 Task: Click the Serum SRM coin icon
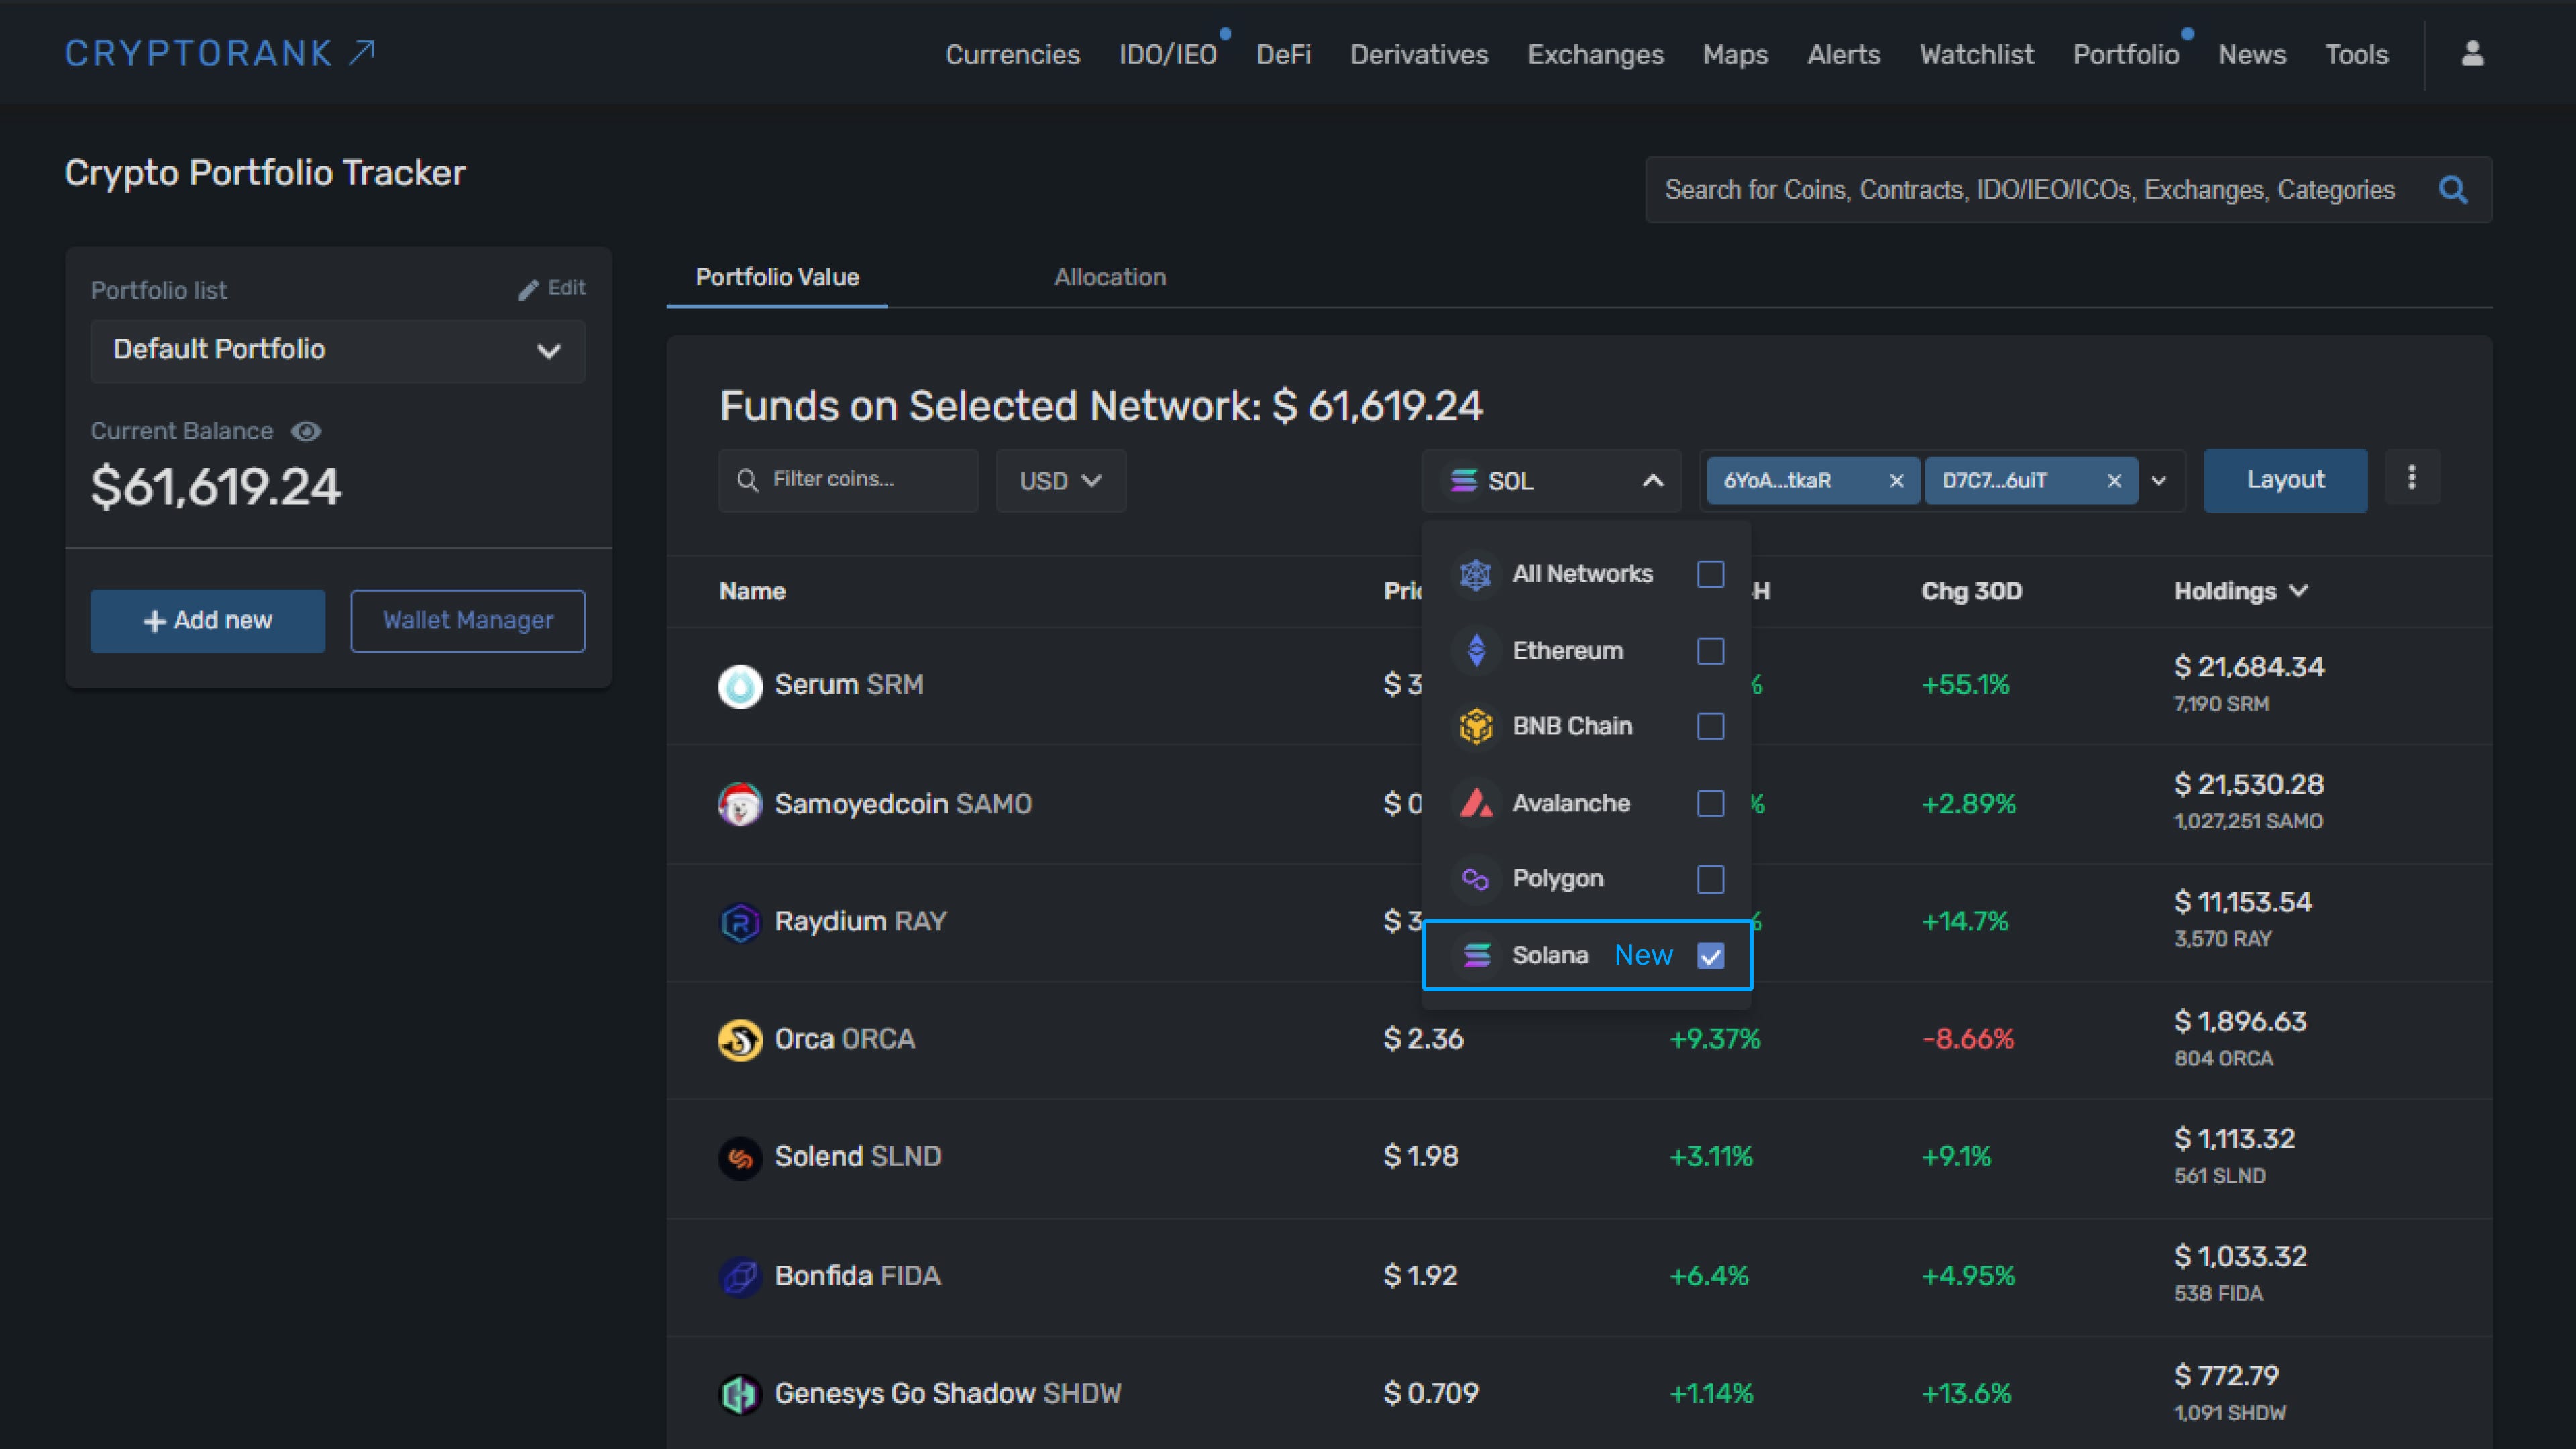tap(741, 686)
